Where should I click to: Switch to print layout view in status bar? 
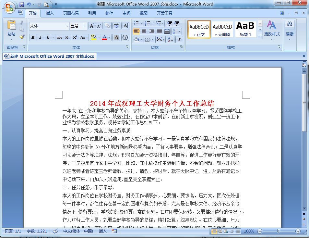[x=214, y=231]
